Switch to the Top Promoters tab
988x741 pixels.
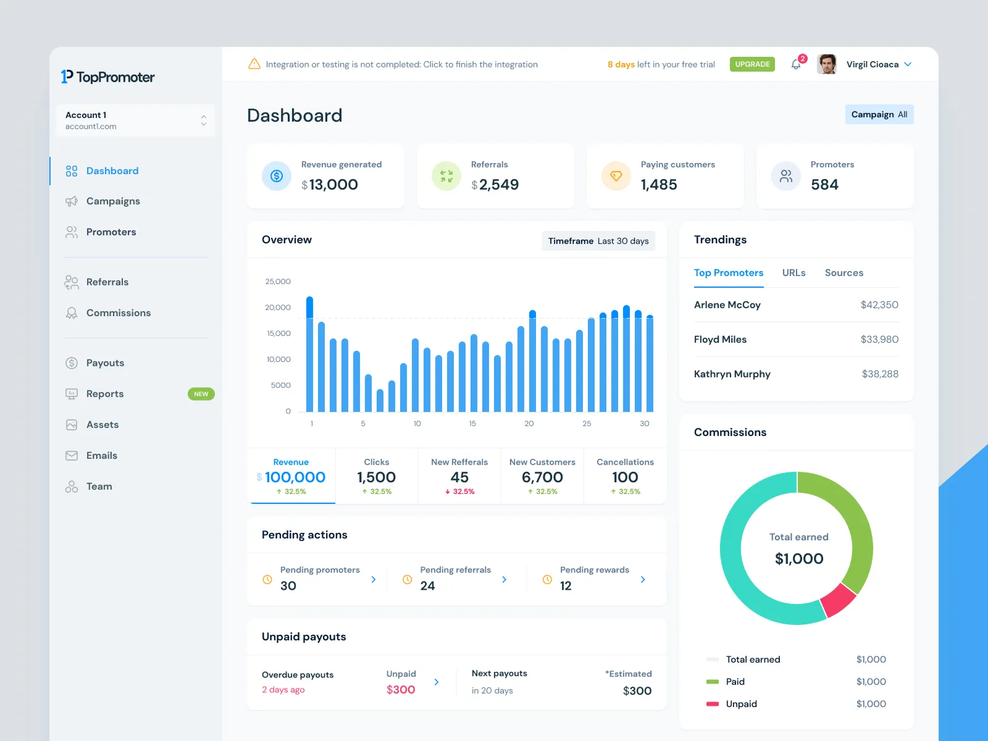729,273
